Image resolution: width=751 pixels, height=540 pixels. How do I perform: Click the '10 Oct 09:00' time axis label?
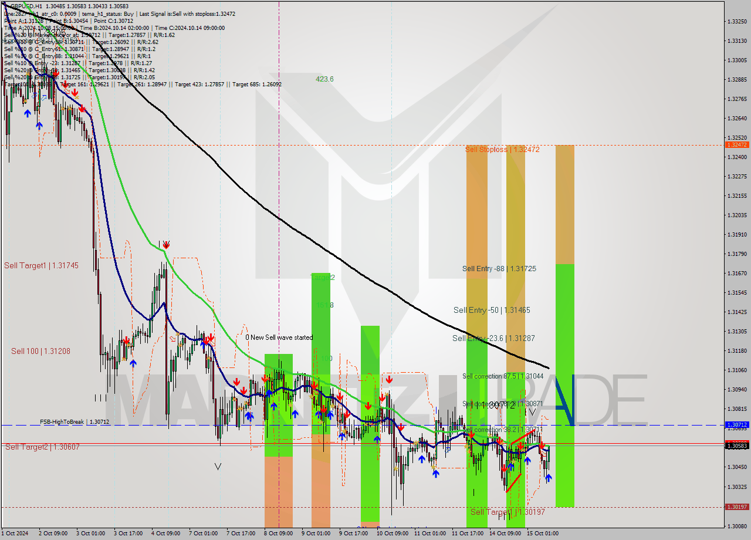coord(392,534)
